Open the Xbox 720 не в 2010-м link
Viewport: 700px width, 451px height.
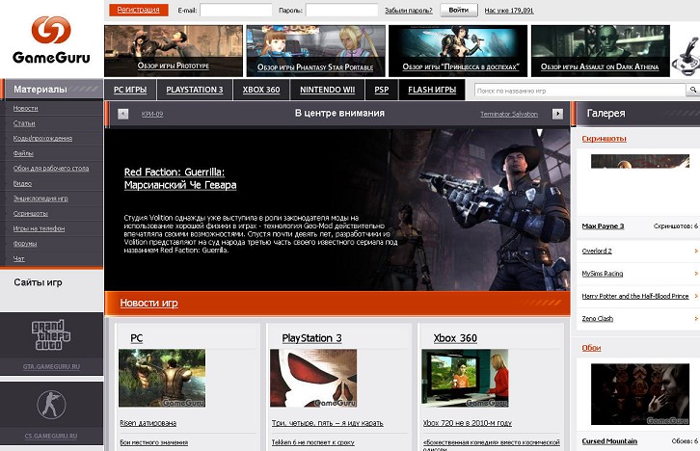(x=468, y=423)
